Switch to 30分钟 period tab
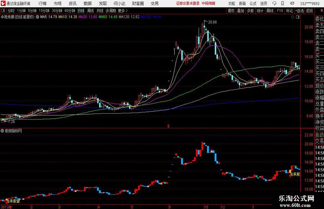Image resolution: width=324 pixels, height=209 pixels. click(57, 11)
